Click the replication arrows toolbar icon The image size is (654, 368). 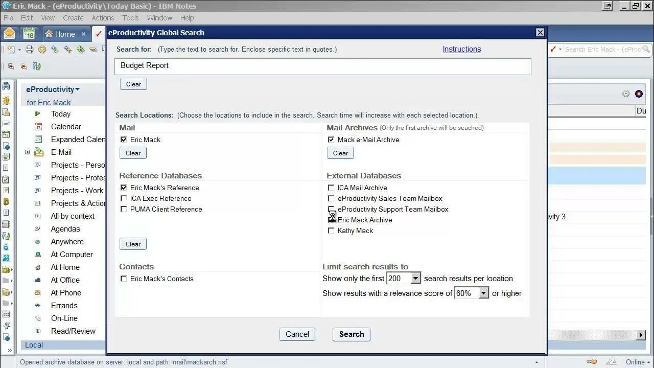(x=36, y=66)
